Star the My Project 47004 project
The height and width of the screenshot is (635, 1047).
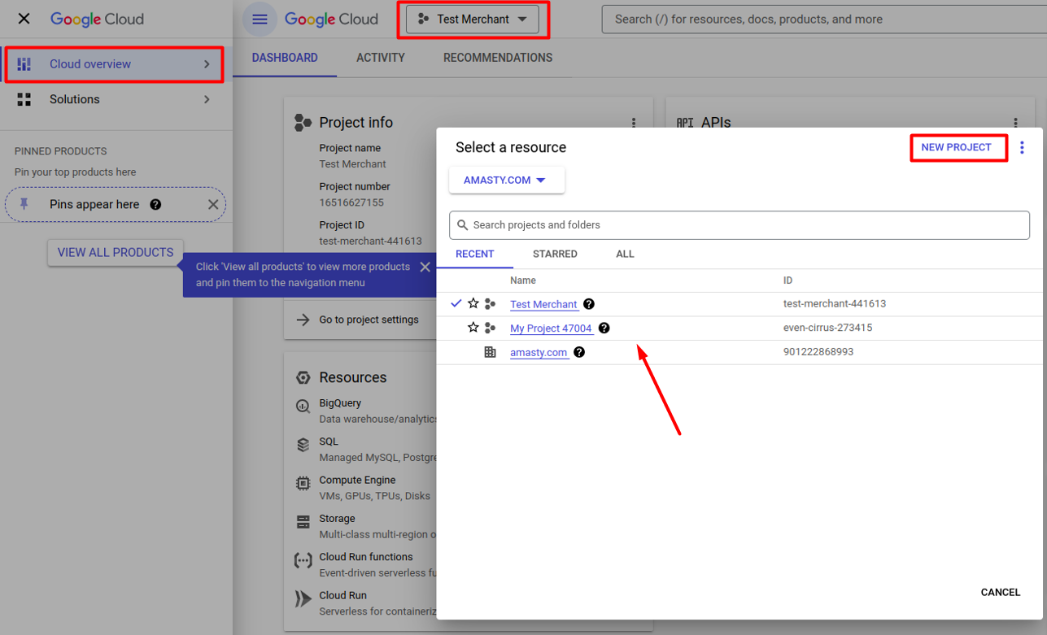coord(473,328)
